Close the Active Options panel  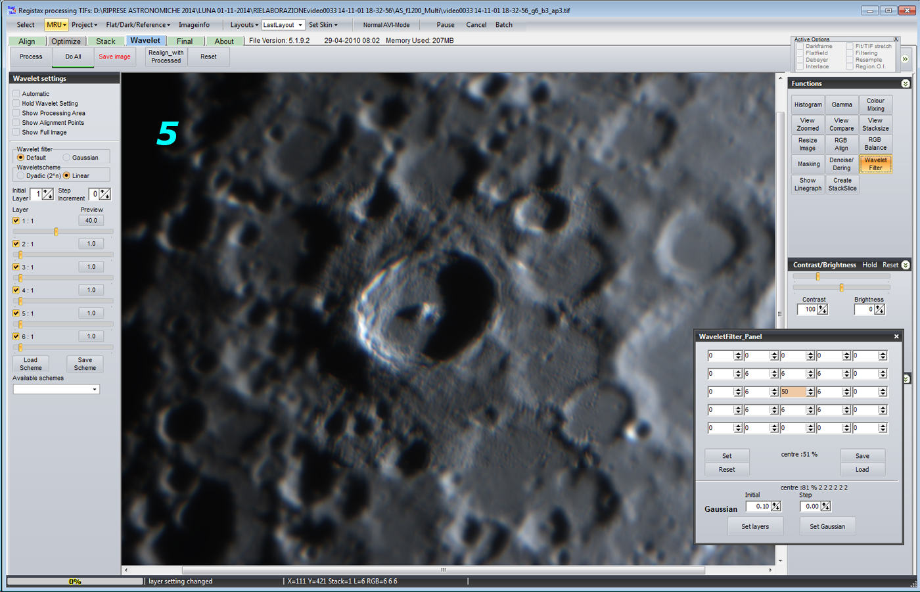(896, 39)
